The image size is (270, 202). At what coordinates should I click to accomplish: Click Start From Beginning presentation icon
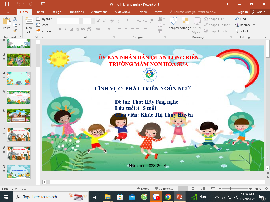point(43,4)
